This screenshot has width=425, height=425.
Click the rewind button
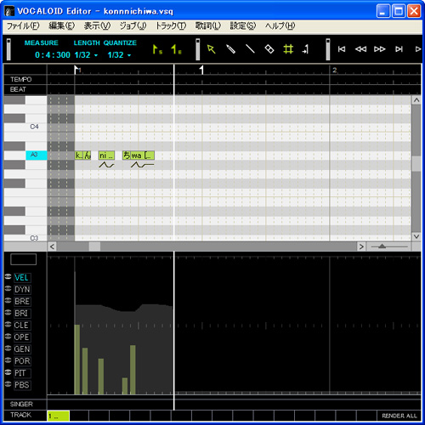tap(360, 49)
